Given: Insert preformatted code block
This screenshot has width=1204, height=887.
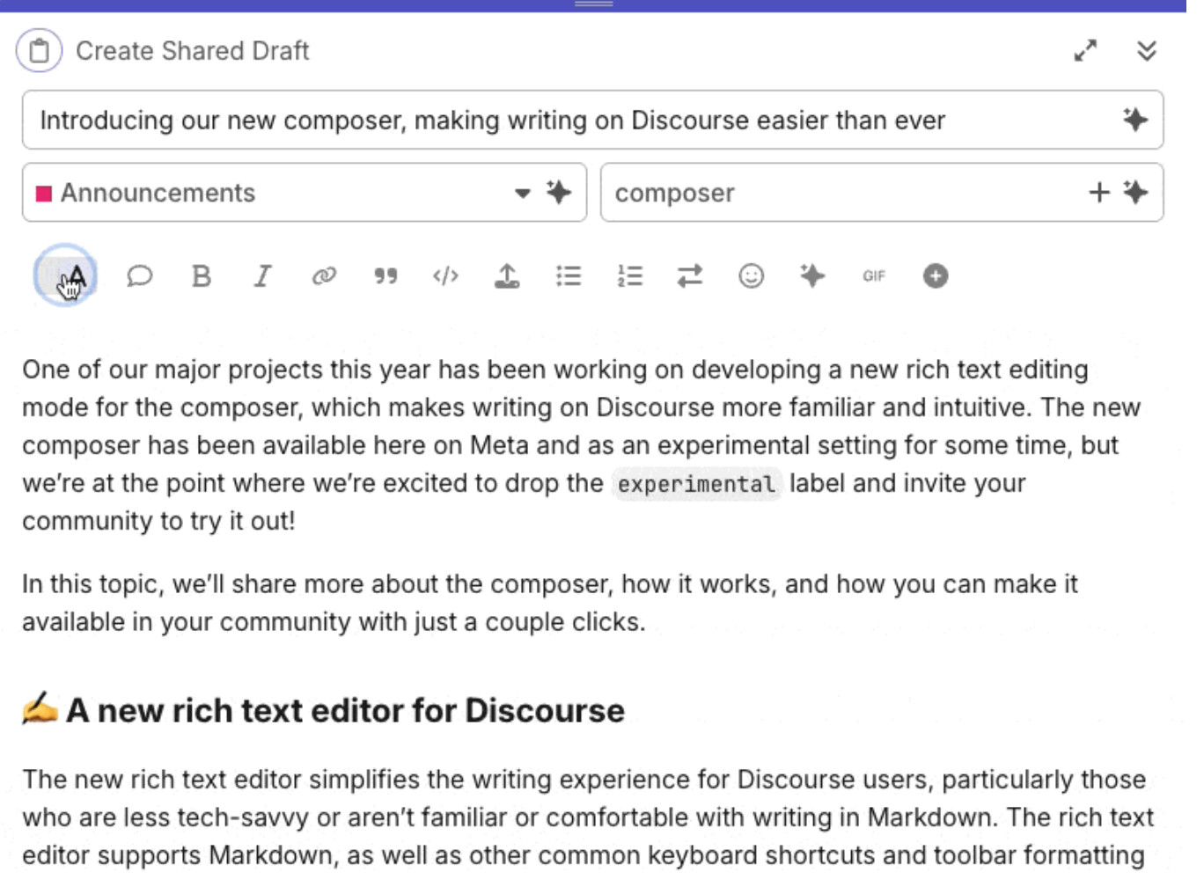Looking at the screenshot, I should pyautogui.click(x=446, y=276).
